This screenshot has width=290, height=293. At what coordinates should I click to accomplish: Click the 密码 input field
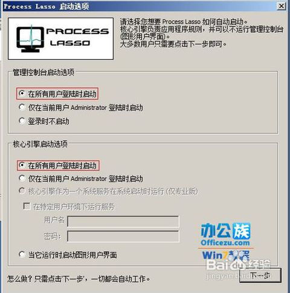pyautogui.click(x=123, y=236)
